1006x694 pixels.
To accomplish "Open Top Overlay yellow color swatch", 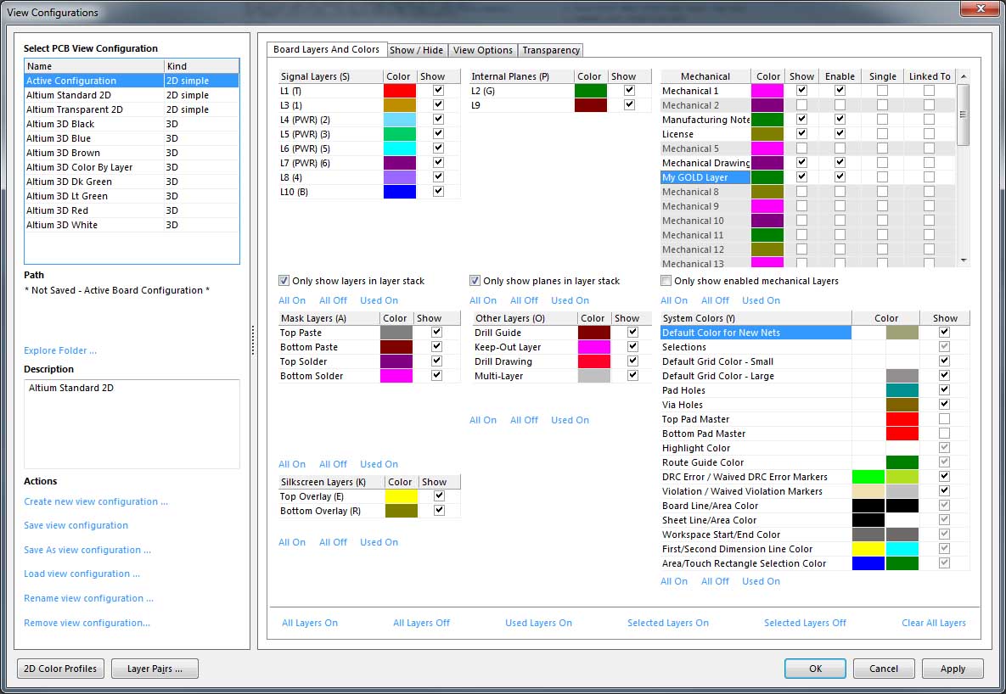I will [x=401, y=496].
